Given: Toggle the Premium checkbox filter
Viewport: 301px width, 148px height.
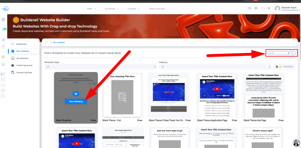Looking at the screenshot, I should click(277, 67).
